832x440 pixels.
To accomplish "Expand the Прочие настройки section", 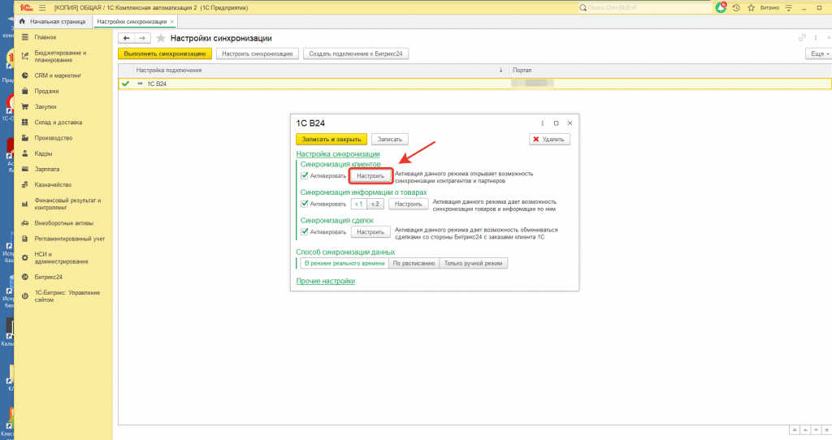I will tap(325, 281).
